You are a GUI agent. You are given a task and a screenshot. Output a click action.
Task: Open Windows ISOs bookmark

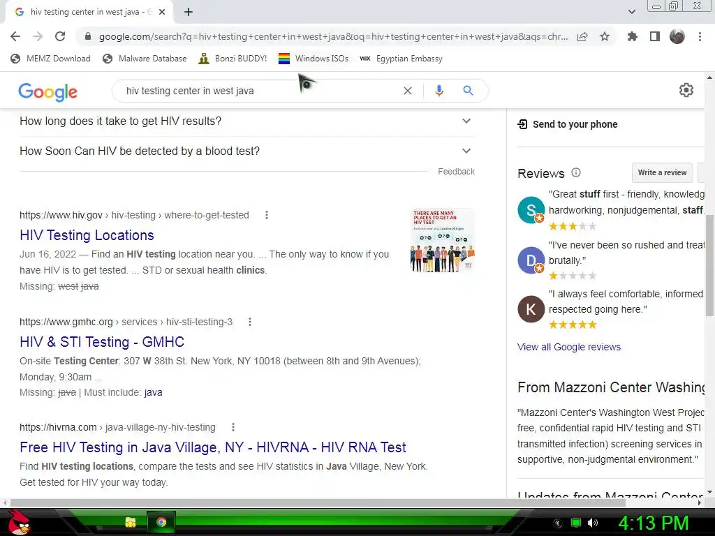314,59
